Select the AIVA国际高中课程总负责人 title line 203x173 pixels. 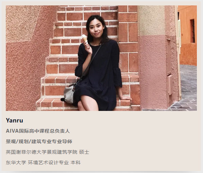coord(38,131)
